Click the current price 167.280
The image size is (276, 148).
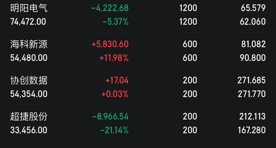point(252,130)
